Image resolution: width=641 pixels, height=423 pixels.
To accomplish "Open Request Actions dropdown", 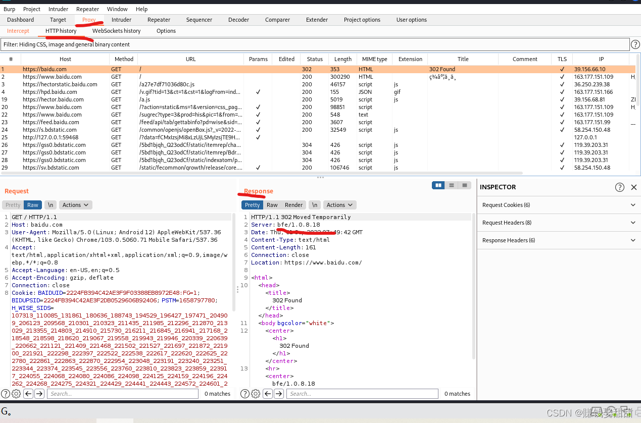I will (x=75, y=205).
